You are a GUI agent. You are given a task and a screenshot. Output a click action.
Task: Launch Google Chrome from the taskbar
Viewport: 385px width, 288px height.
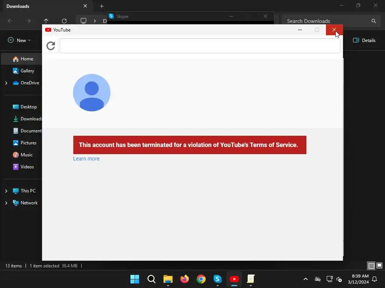point(201,279)
